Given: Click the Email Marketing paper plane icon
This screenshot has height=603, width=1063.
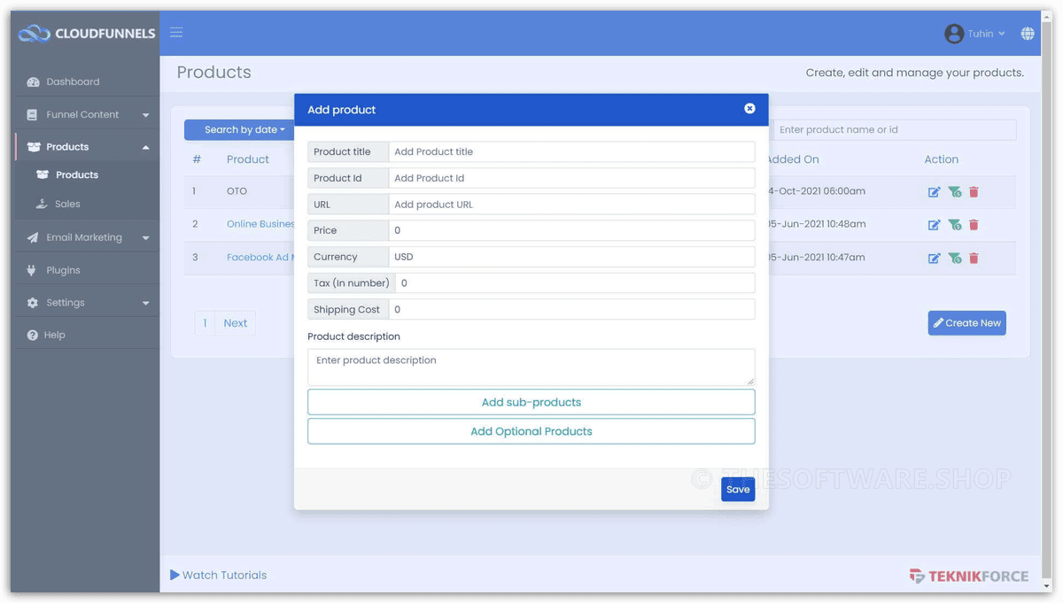Looking at the screenshot, I should (x=33, y=237).
